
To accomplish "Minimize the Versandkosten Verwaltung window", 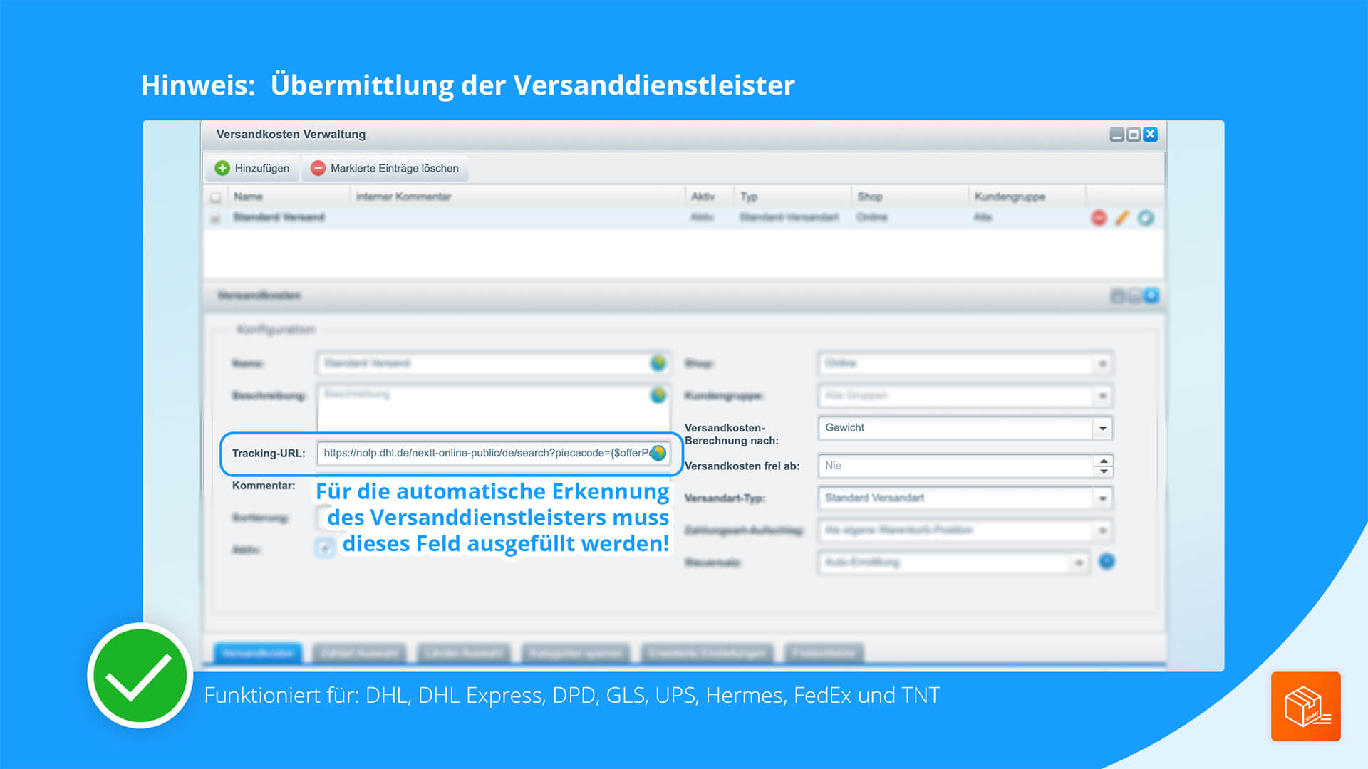I will tap(1117, 135).
